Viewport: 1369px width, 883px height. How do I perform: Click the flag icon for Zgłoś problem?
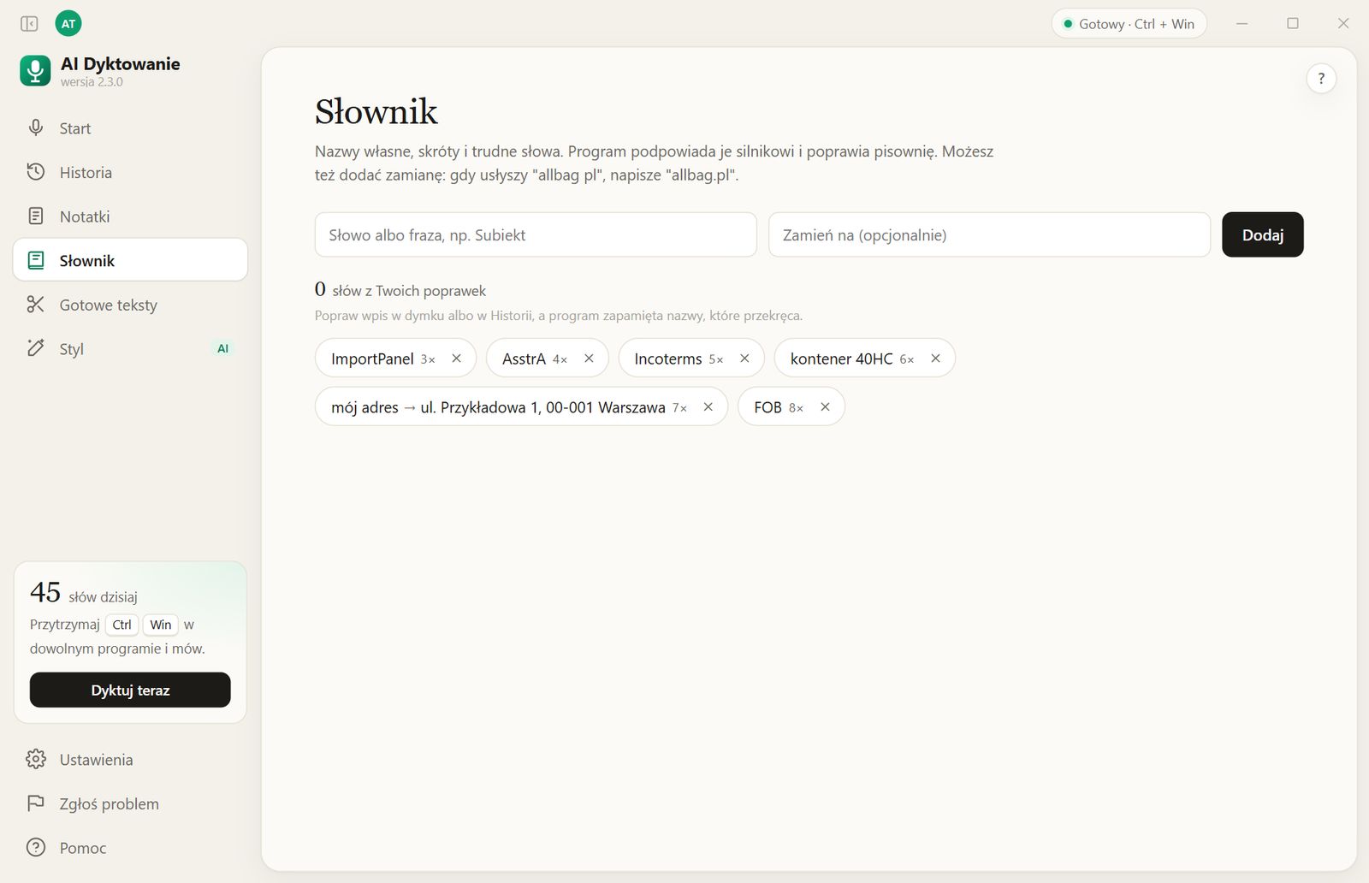click(35, 803)
